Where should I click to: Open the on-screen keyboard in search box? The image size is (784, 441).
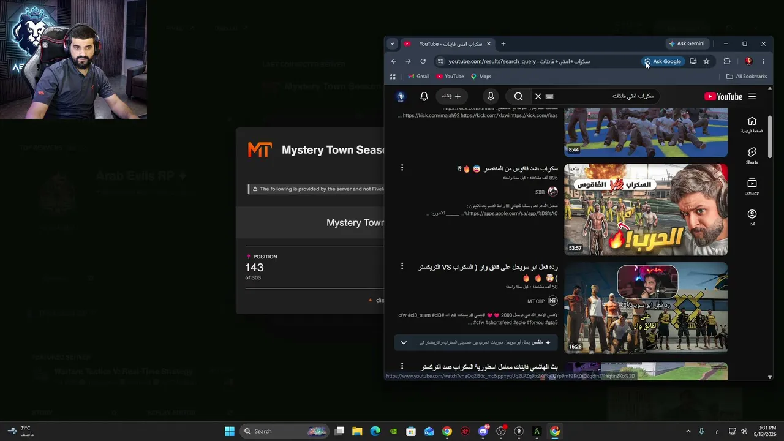(549, 96)
